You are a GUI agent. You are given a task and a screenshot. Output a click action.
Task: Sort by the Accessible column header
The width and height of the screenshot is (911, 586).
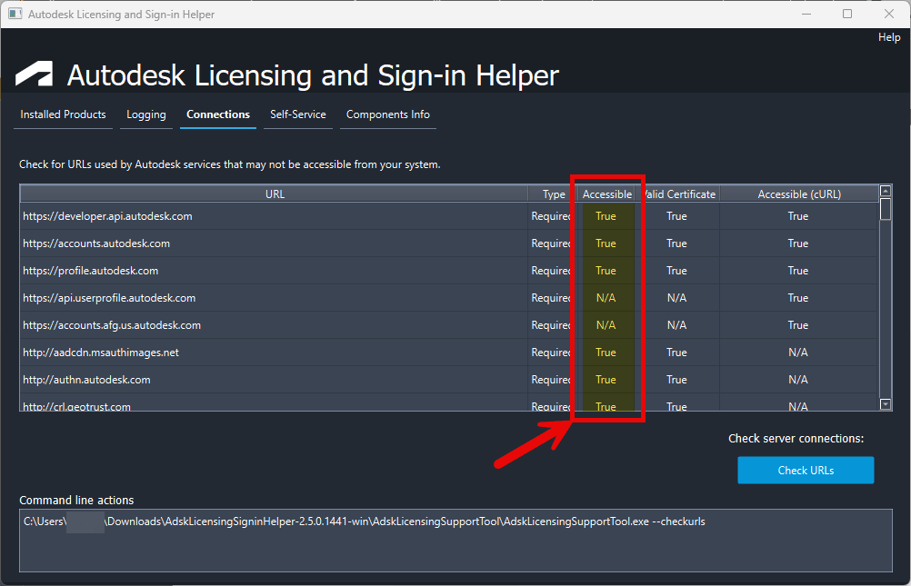pyautogui.click(x=607, y=194)
